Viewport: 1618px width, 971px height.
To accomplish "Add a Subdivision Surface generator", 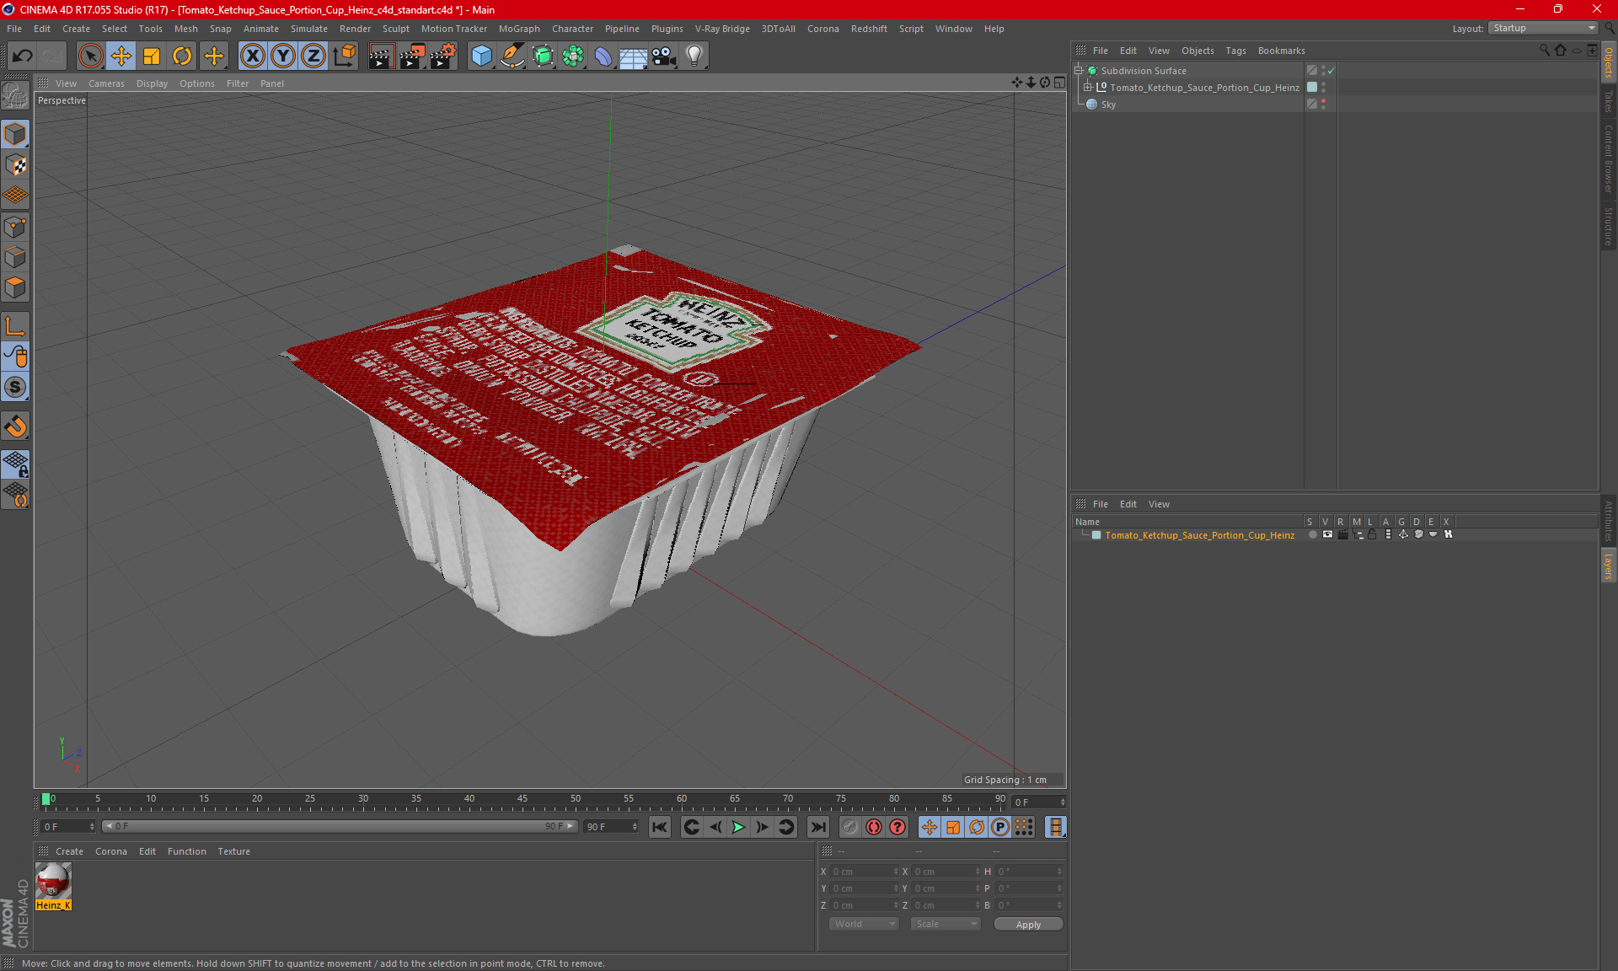I will point(543,56).
